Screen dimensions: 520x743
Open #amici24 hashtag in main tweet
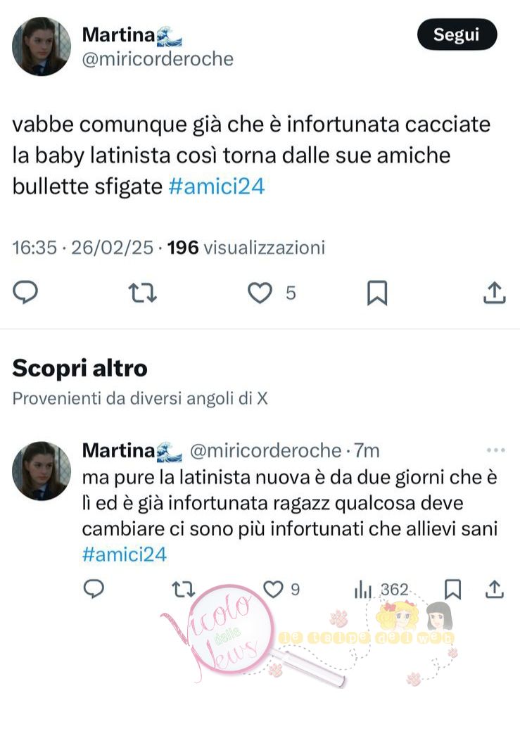(x=217, y=186)
